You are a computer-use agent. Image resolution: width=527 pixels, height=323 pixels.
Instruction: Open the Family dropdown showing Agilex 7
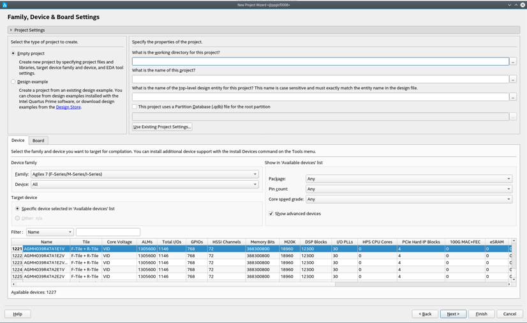pos(145,174)
